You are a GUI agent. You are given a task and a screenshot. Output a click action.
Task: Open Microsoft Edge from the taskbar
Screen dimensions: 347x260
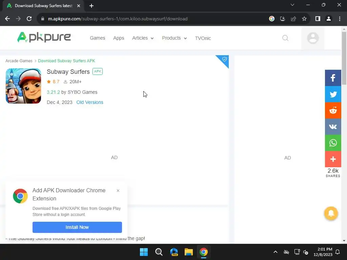point(174,252)
